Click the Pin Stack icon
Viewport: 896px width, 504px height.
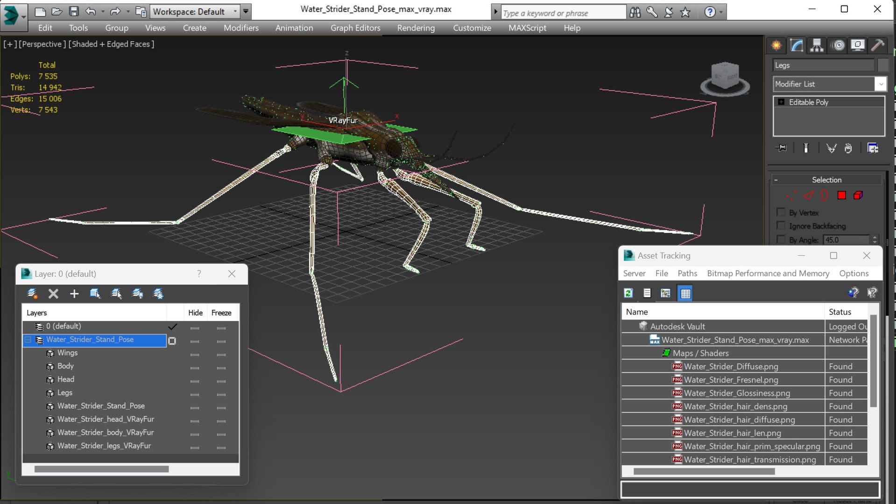tap(781, 148)
